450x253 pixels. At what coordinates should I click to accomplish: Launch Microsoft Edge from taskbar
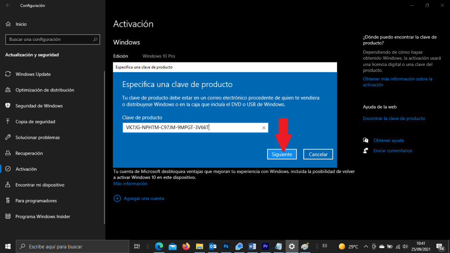click(x=159, y=246)
